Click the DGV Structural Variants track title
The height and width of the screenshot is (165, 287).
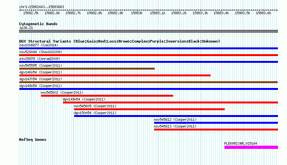click(120, 41)
